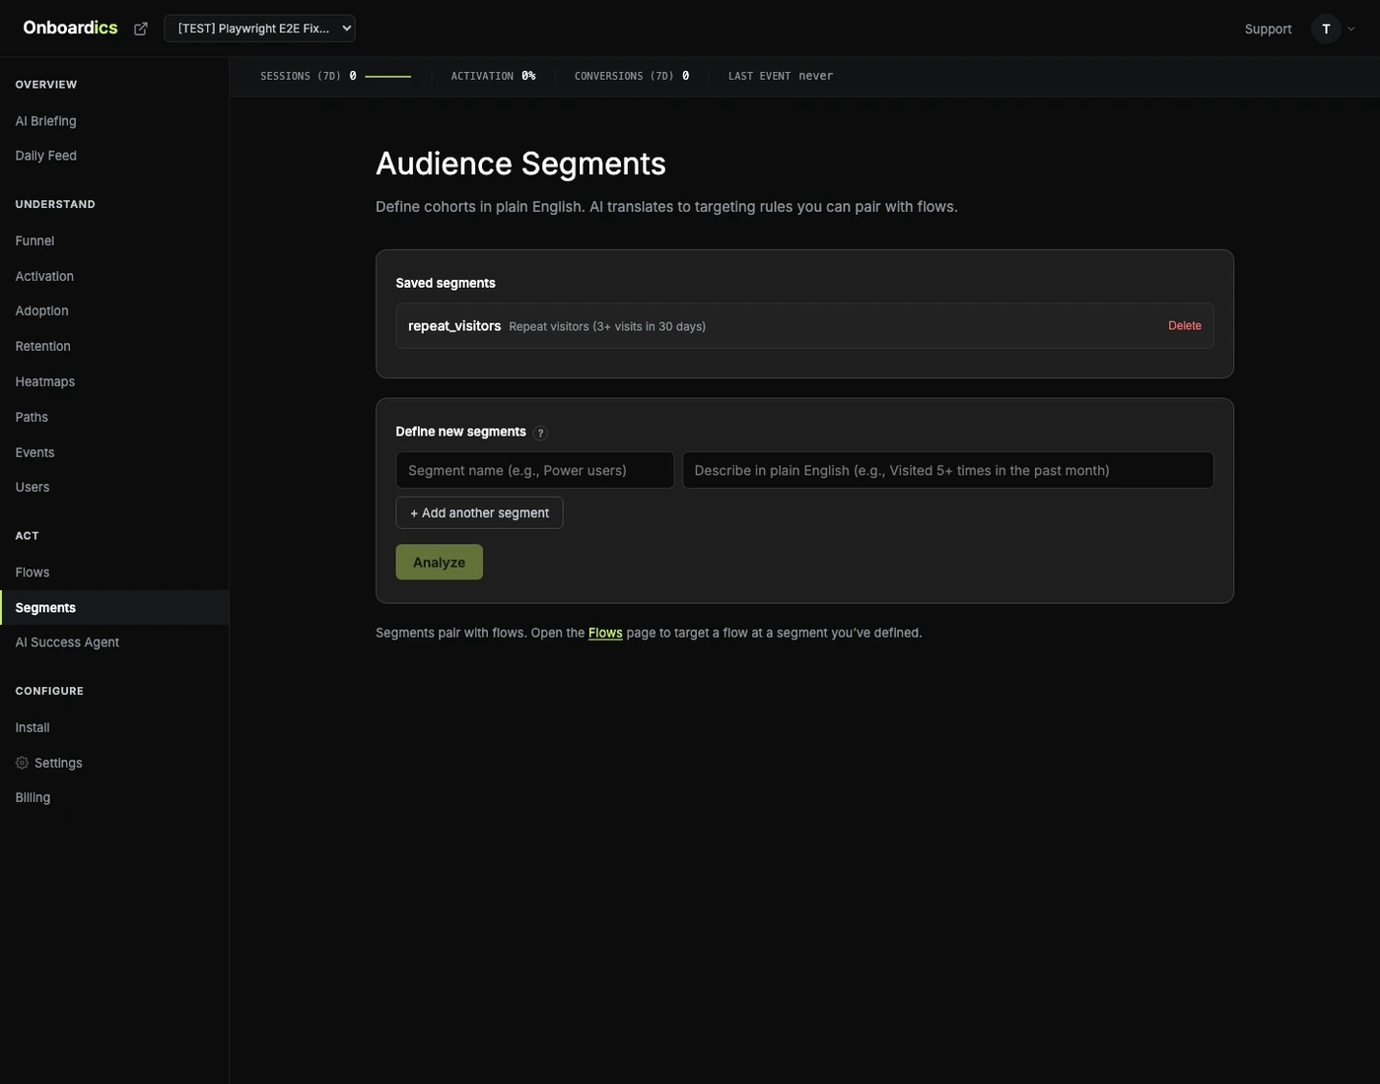Click the Conversions (7D) stat
This screenshot has width=1380, height=1084.
click(632, 76)
